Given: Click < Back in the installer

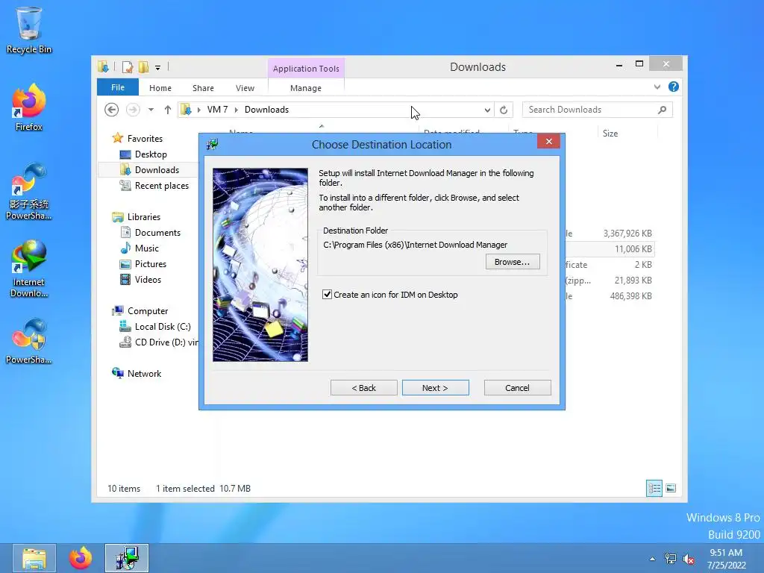Looking at the screenshot, I should 363,388.
